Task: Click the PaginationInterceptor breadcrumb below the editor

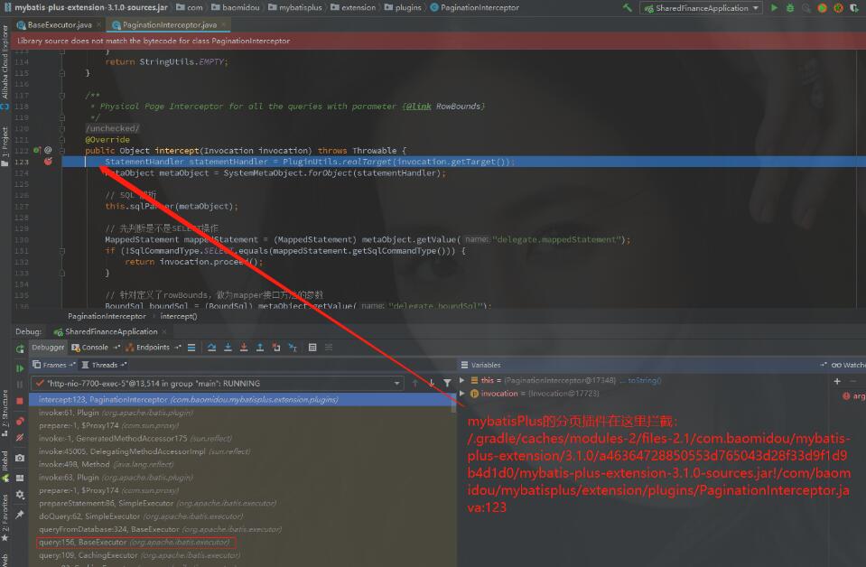Action: coord(107,316)
